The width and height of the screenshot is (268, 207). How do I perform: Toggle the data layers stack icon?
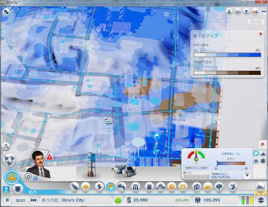tap(261, 200)
